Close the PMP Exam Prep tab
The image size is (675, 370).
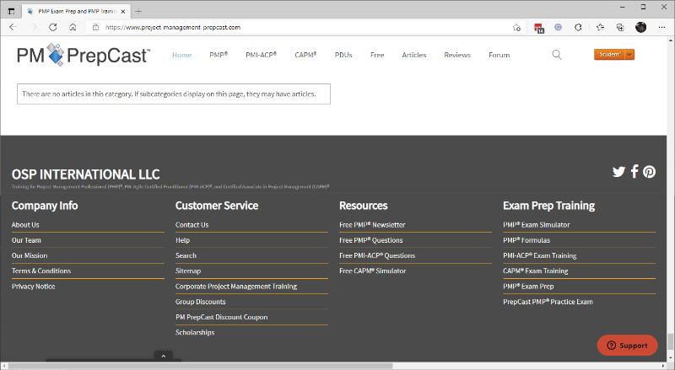[x=122, y=12]
